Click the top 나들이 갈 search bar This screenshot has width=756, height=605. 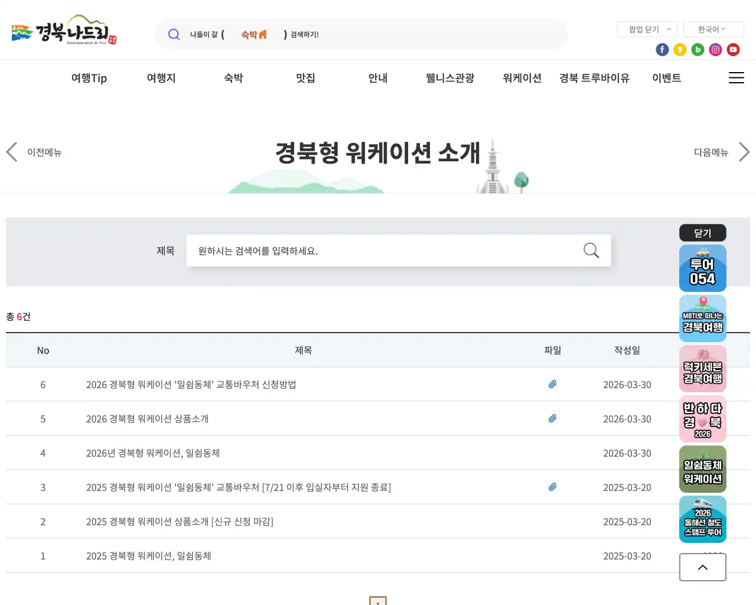click(x=361, y=34)
